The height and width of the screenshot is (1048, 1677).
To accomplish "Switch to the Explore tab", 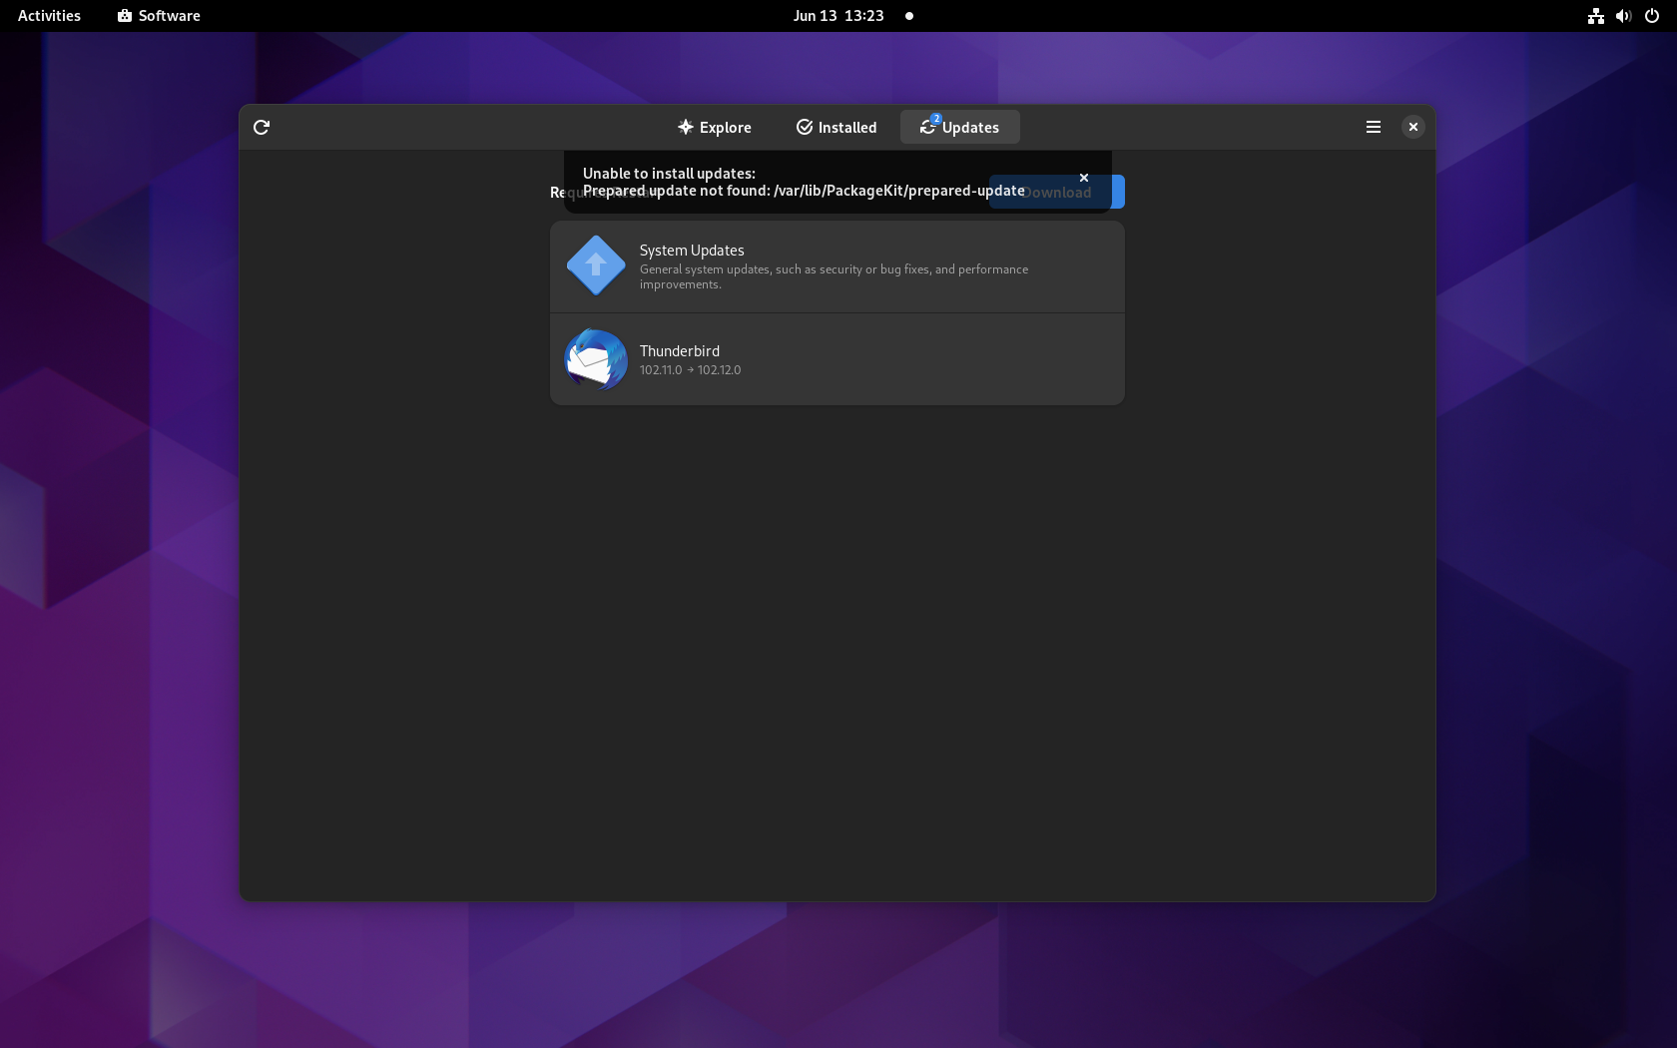I will 715,127.
